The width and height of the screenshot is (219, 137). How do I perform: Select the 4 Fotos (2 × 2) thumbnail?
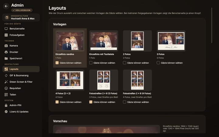(x=70, y=80)
